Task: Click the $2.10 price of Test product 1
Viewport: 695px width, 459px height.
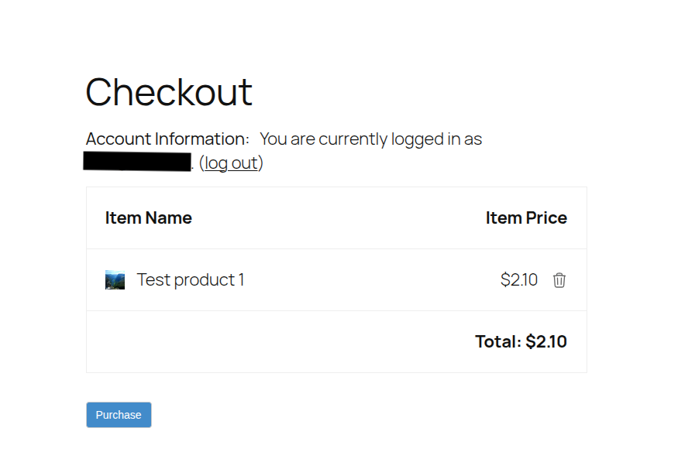Action: click(518, 279)
